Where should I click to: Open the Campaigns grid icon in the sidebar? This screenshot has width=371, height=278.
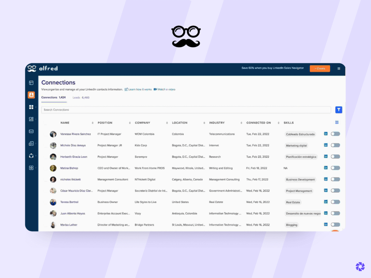31,107
